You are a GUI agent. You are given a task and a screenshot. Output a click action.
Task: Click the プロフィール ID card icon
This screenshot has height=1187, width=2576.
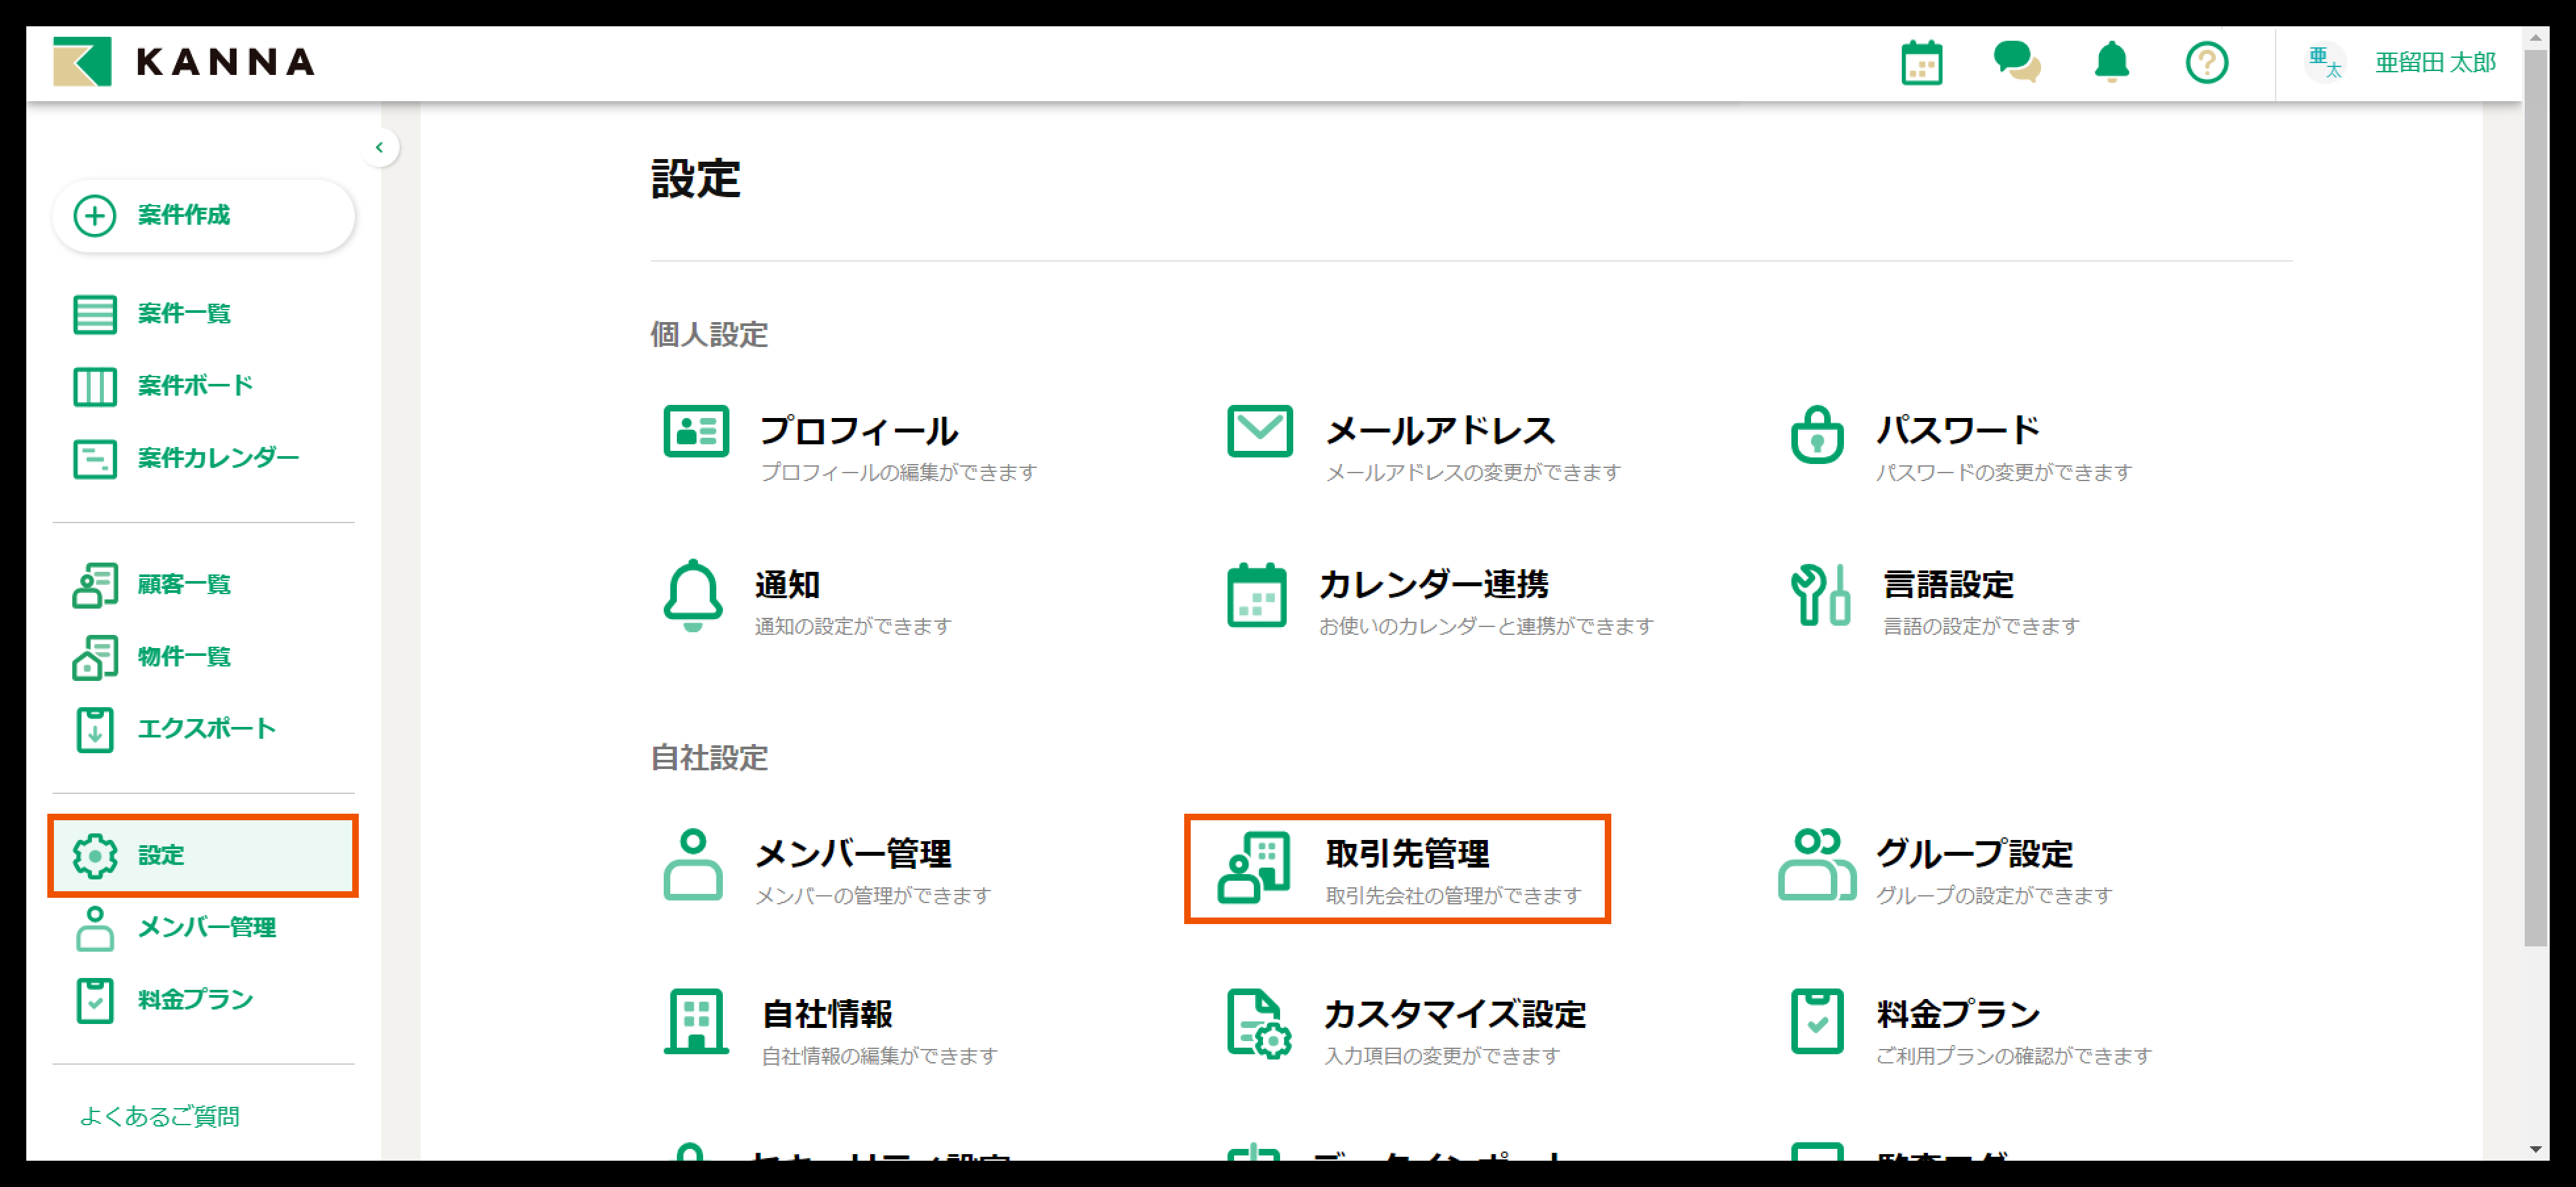(x=696, y=431)
